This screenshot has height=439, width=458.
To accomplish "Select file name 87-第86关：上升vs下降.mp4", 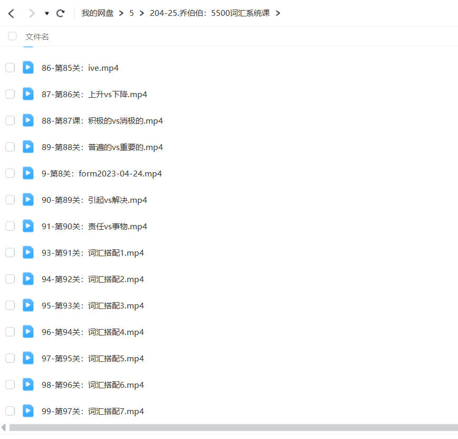I will [94, 95].
